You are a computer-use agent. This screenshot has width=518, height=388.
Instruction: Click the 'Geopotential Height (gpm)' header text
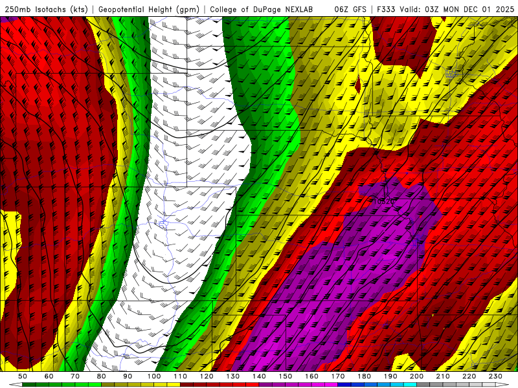pyautogui.click(x=149, y=9)
